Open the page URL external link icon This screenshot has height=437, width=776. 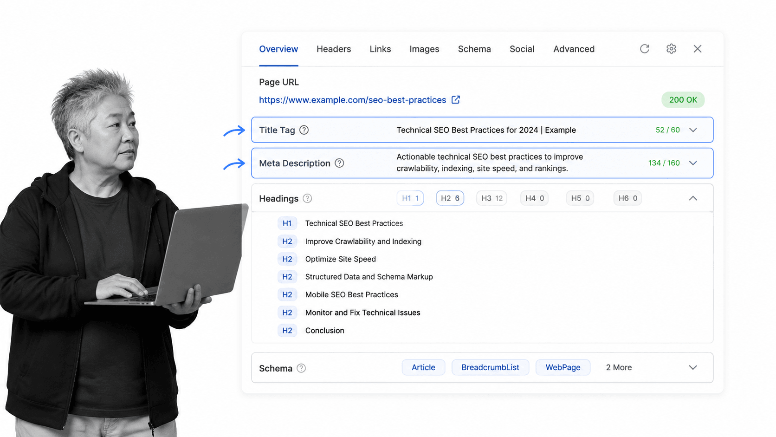click(x=456, y=99)
